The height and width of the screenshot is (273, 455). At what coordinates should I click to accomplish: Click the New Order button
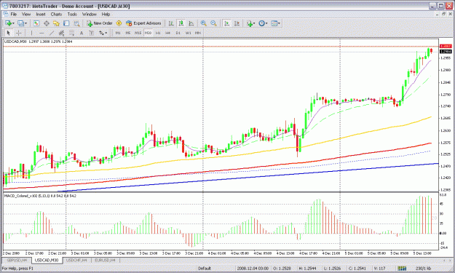pyautogui.click(x=100, y=23)
